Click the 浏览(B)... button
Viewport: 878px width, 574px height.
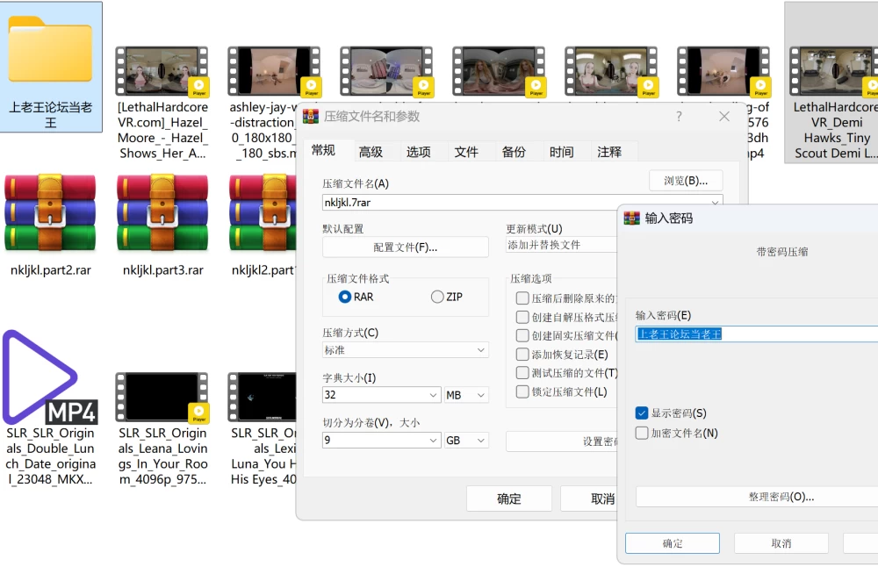click(x=686, y=181)
